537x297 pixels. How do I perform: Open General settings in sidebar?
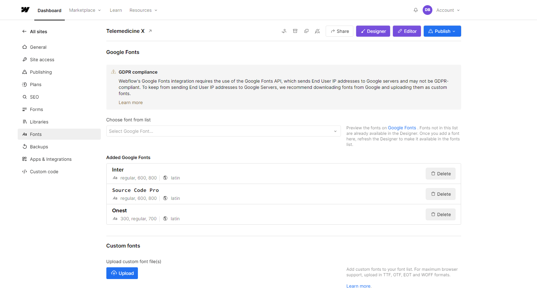tap(59, 47)
